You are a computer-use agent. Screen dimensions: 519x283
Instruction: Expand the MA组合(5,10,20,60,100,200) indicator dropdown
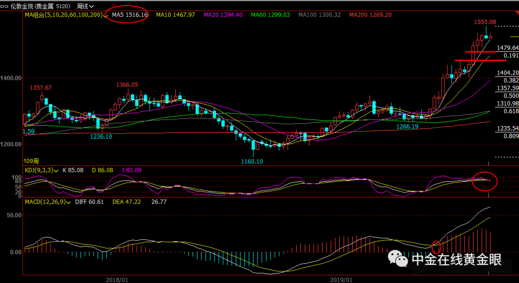click(x=106, y=15)
